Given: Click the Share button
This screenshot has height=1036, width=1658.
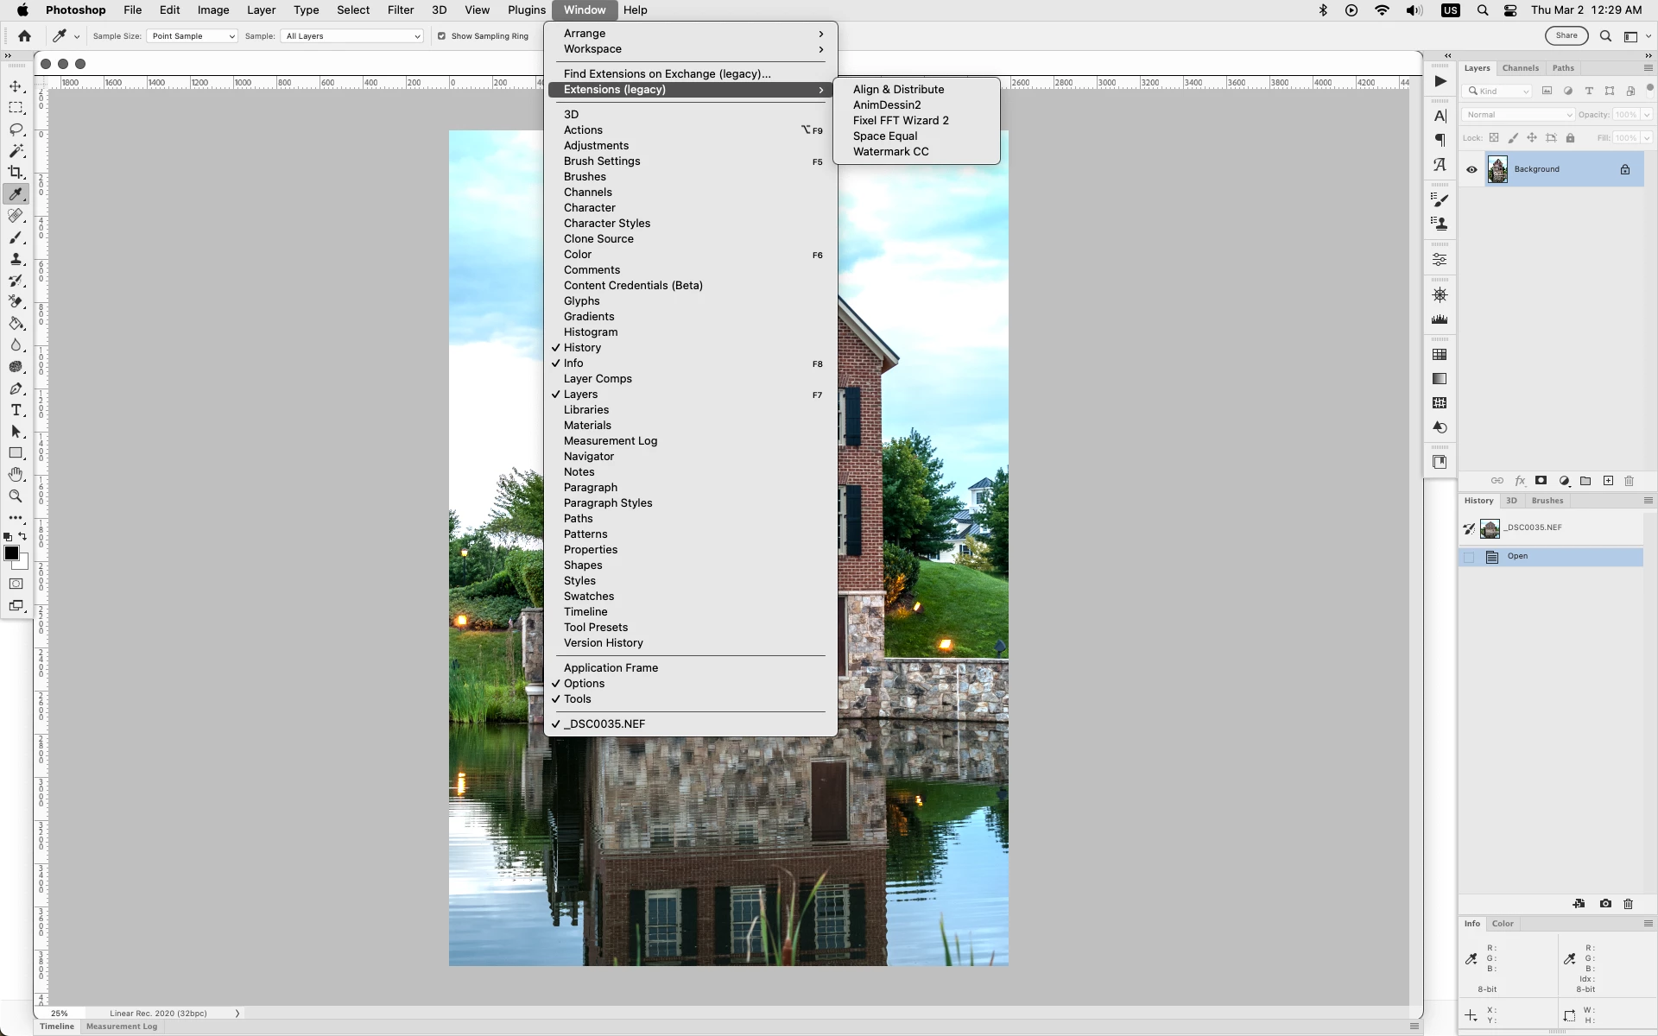Looking at the screenshot, I should (1566, 36).
